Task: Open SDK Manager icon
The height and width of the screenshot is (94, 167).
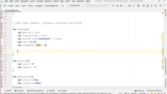Action: (156, 5)
